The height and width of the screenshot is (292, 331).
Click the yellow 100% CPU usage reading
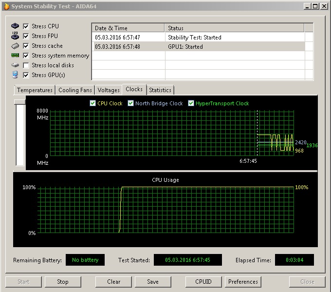(301, 187)
